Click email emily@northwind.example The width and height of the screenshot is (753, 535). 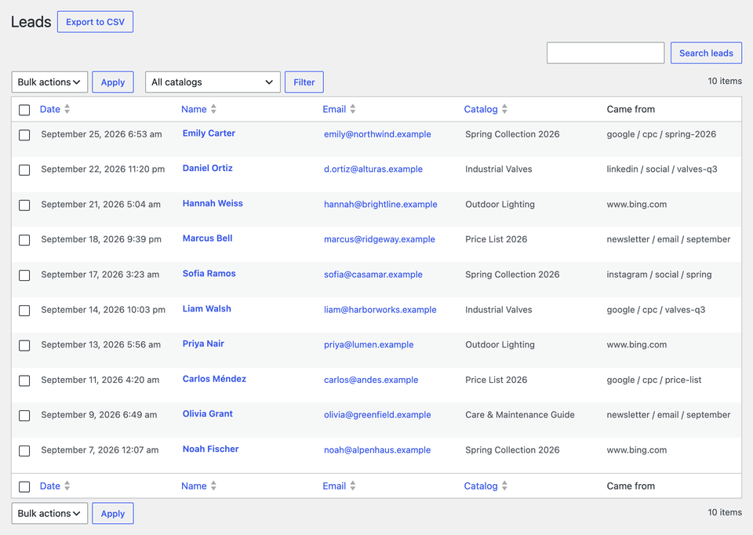click(377, 134)
